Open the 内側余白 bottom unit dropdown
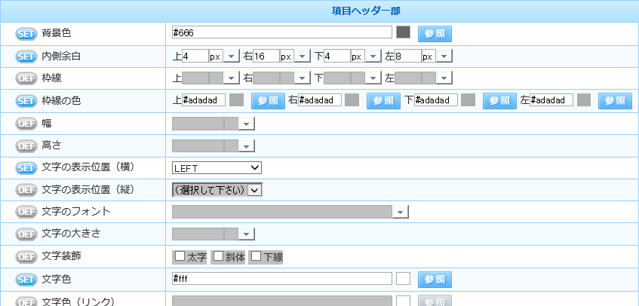 tap(373, 57)
